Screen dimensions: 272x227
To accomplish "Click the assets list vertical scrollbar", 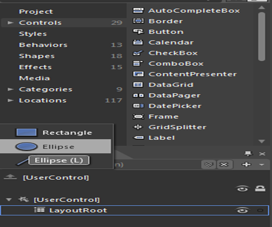I will pos(262,36).
